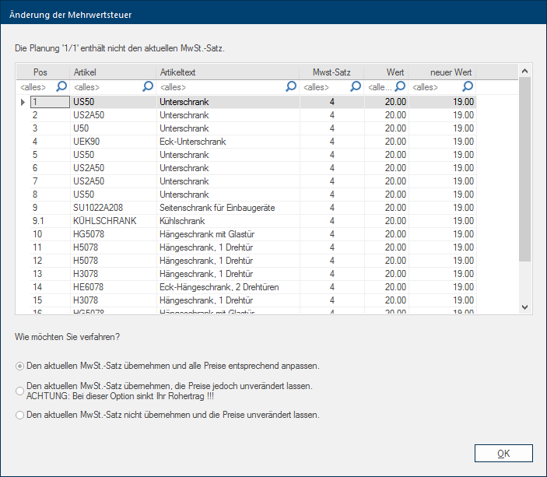Click the search icon in Mwst-Satz filter
547x477 pixels.
[x=356, y=87]
